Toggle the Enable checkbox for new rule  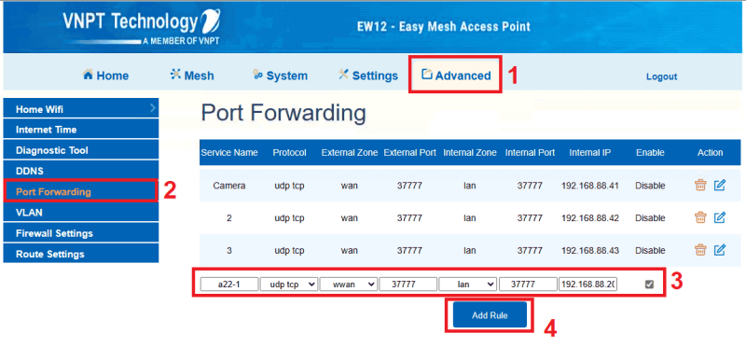[x=649, y=285]
